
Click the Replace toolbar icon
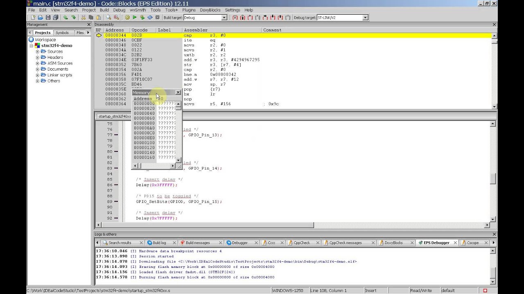(116, 18)
